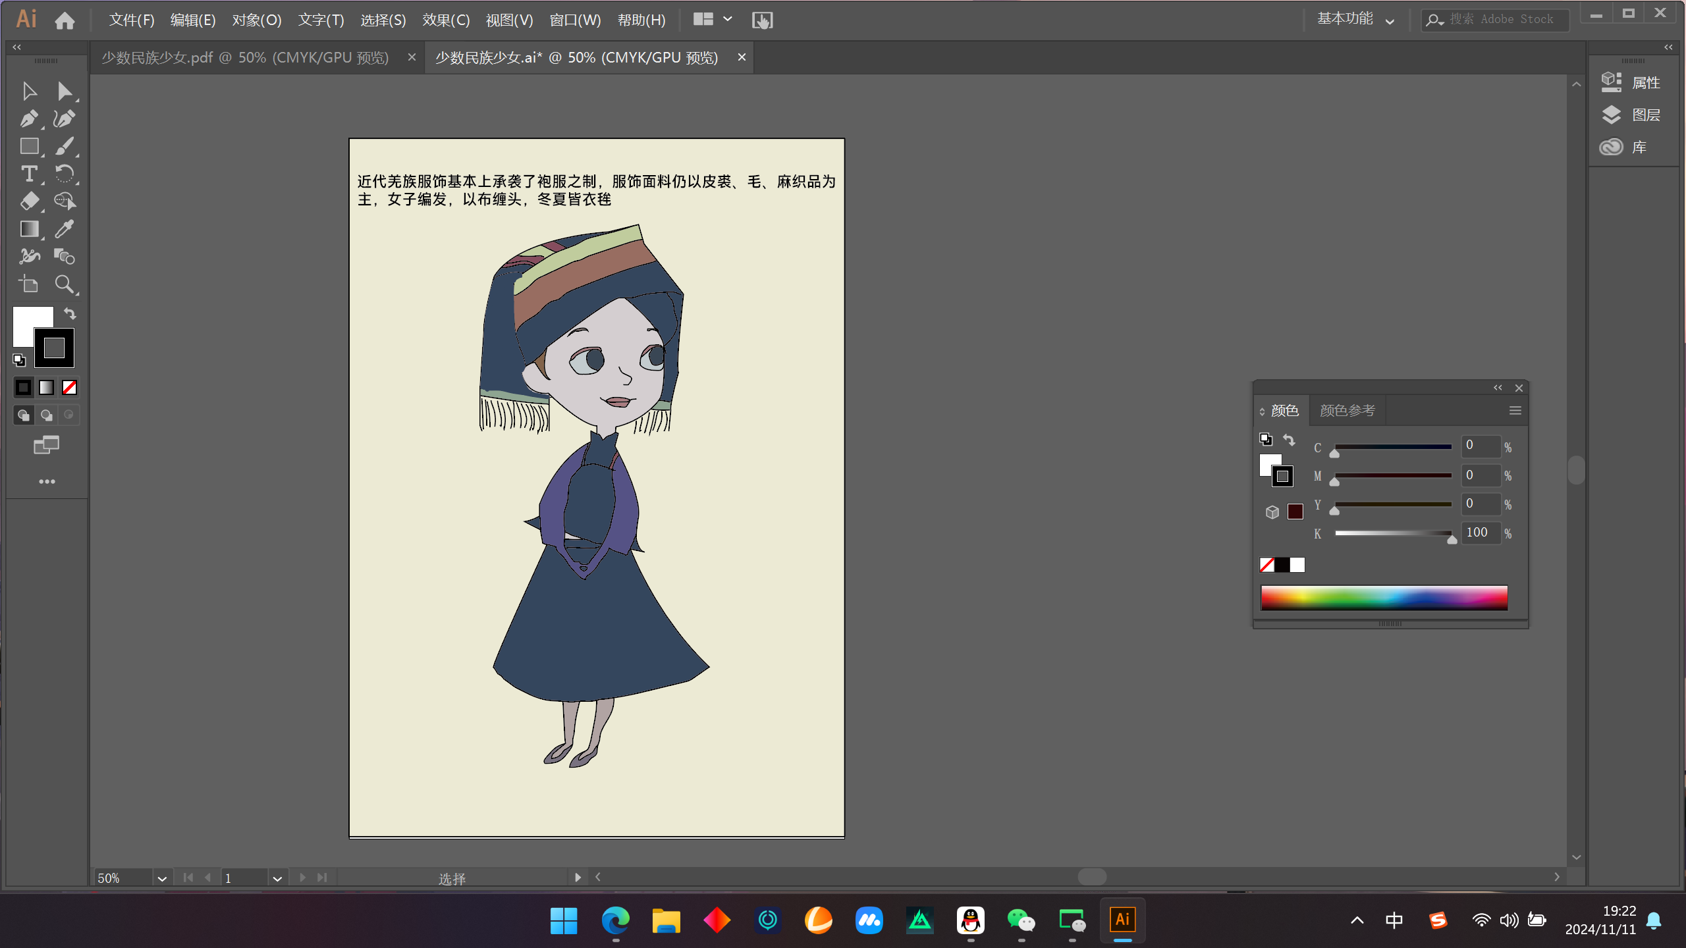1686x948 pixels.
Task: Open the 窗口(W) menu
Action: [575, 20]
